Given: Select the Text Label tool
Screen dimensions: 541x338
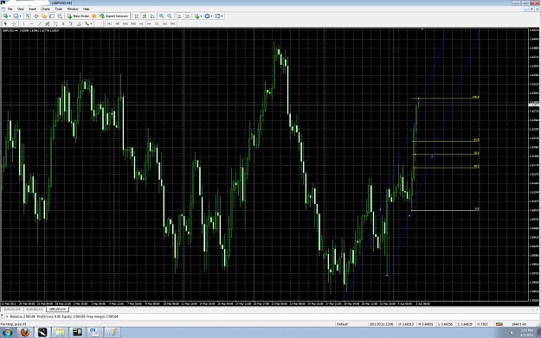Looking at the screenshot, I should [x=71, y=24].
